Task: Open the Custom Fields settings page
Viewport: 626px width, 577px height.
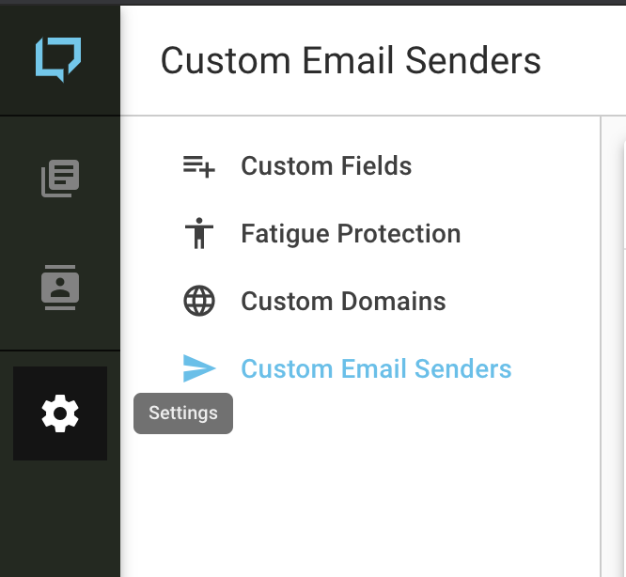Action: pos(326,166)
